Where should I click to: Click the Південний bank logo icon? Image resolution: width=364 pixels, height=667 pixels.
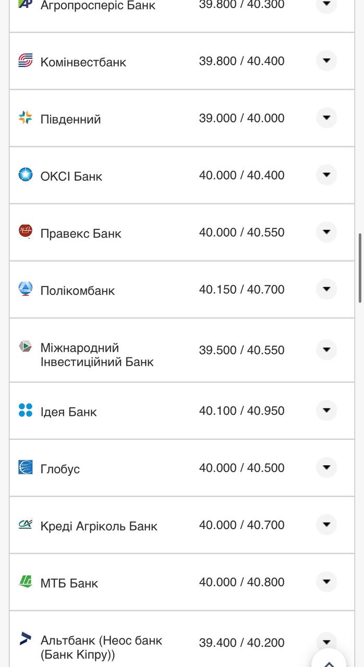(x=26, y=118)
